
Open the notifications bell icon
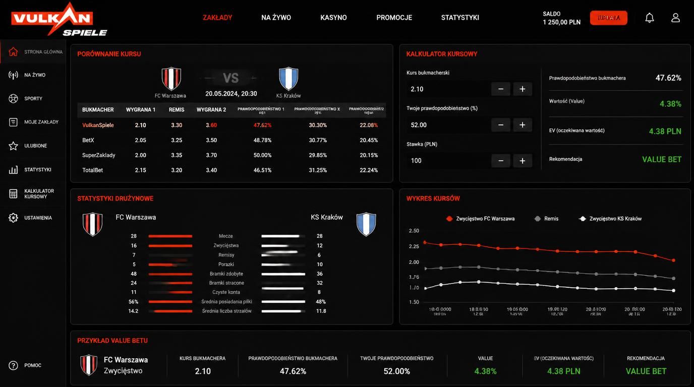coord(650,18)
